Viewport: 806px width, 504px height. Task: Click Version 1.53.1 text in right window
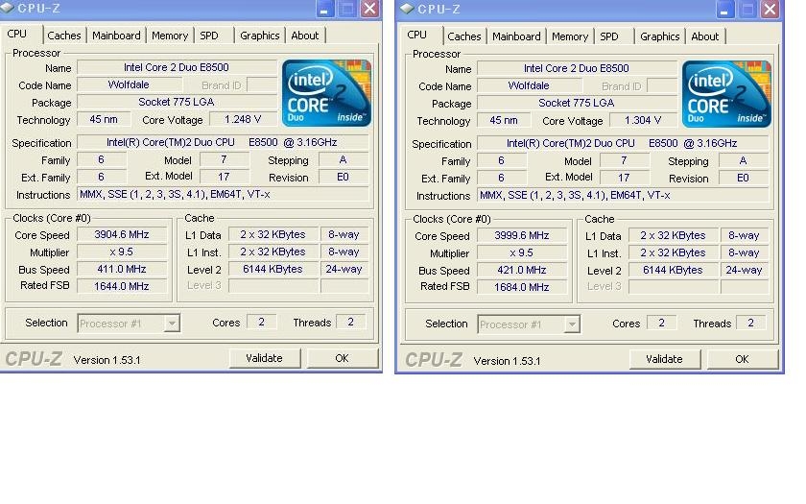(x=507, y=361)
